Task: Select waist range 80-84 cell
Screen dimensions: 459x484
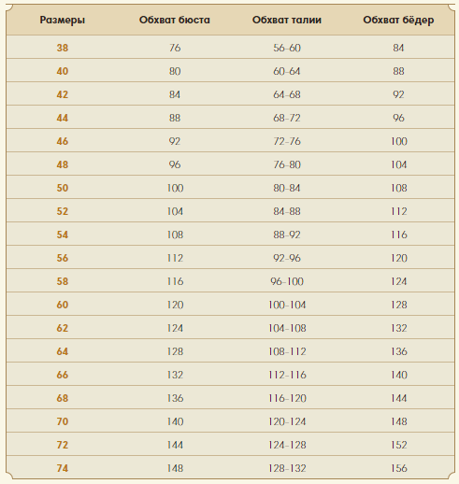Action: click(x=287, y=188)
